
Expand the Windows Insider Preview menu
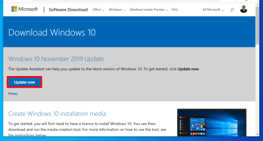pyautogui.click(x=149, y=10)
